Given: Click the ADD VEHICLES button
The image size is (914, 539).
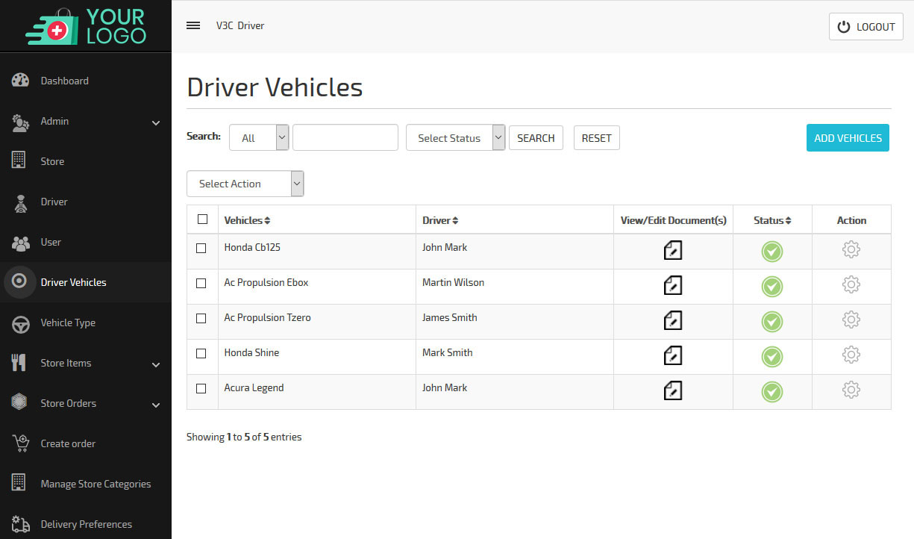Looking at the screenshot, I should click(x=848, y=138).
